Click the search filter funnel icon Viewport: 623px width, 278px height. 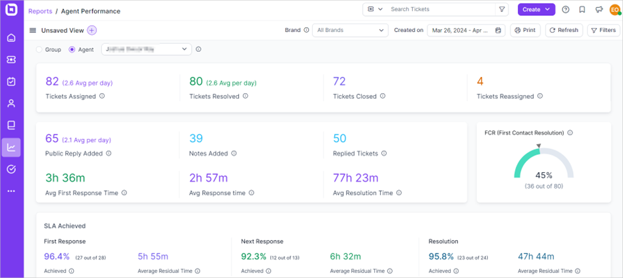(x=502, y=9)
